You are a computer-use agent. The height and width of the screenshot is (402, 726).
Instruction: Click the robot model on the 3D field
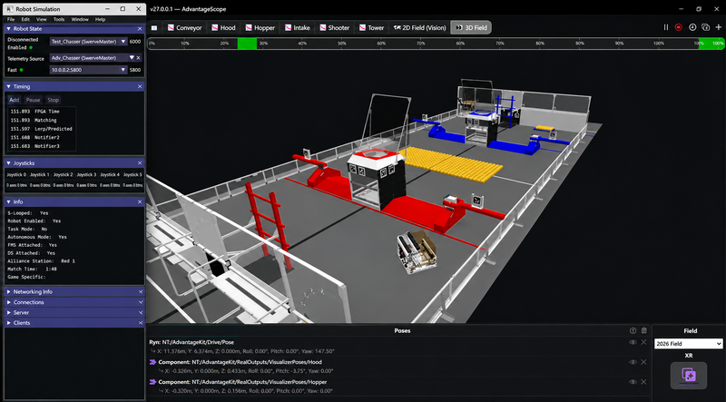(417, 250)
